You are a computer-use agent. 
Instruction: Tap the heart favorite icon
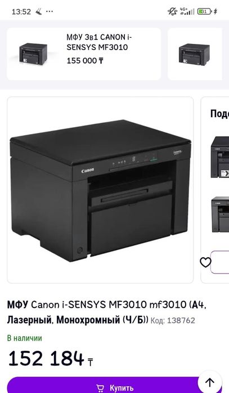(205, 262)
